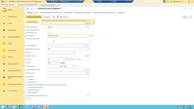This screenshot has width=194, height=109.
Task: Click the Артикул input field
Action: click(61, 52)
